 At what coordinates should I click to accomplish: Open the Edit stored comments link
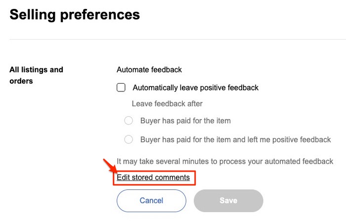point(153,178)
